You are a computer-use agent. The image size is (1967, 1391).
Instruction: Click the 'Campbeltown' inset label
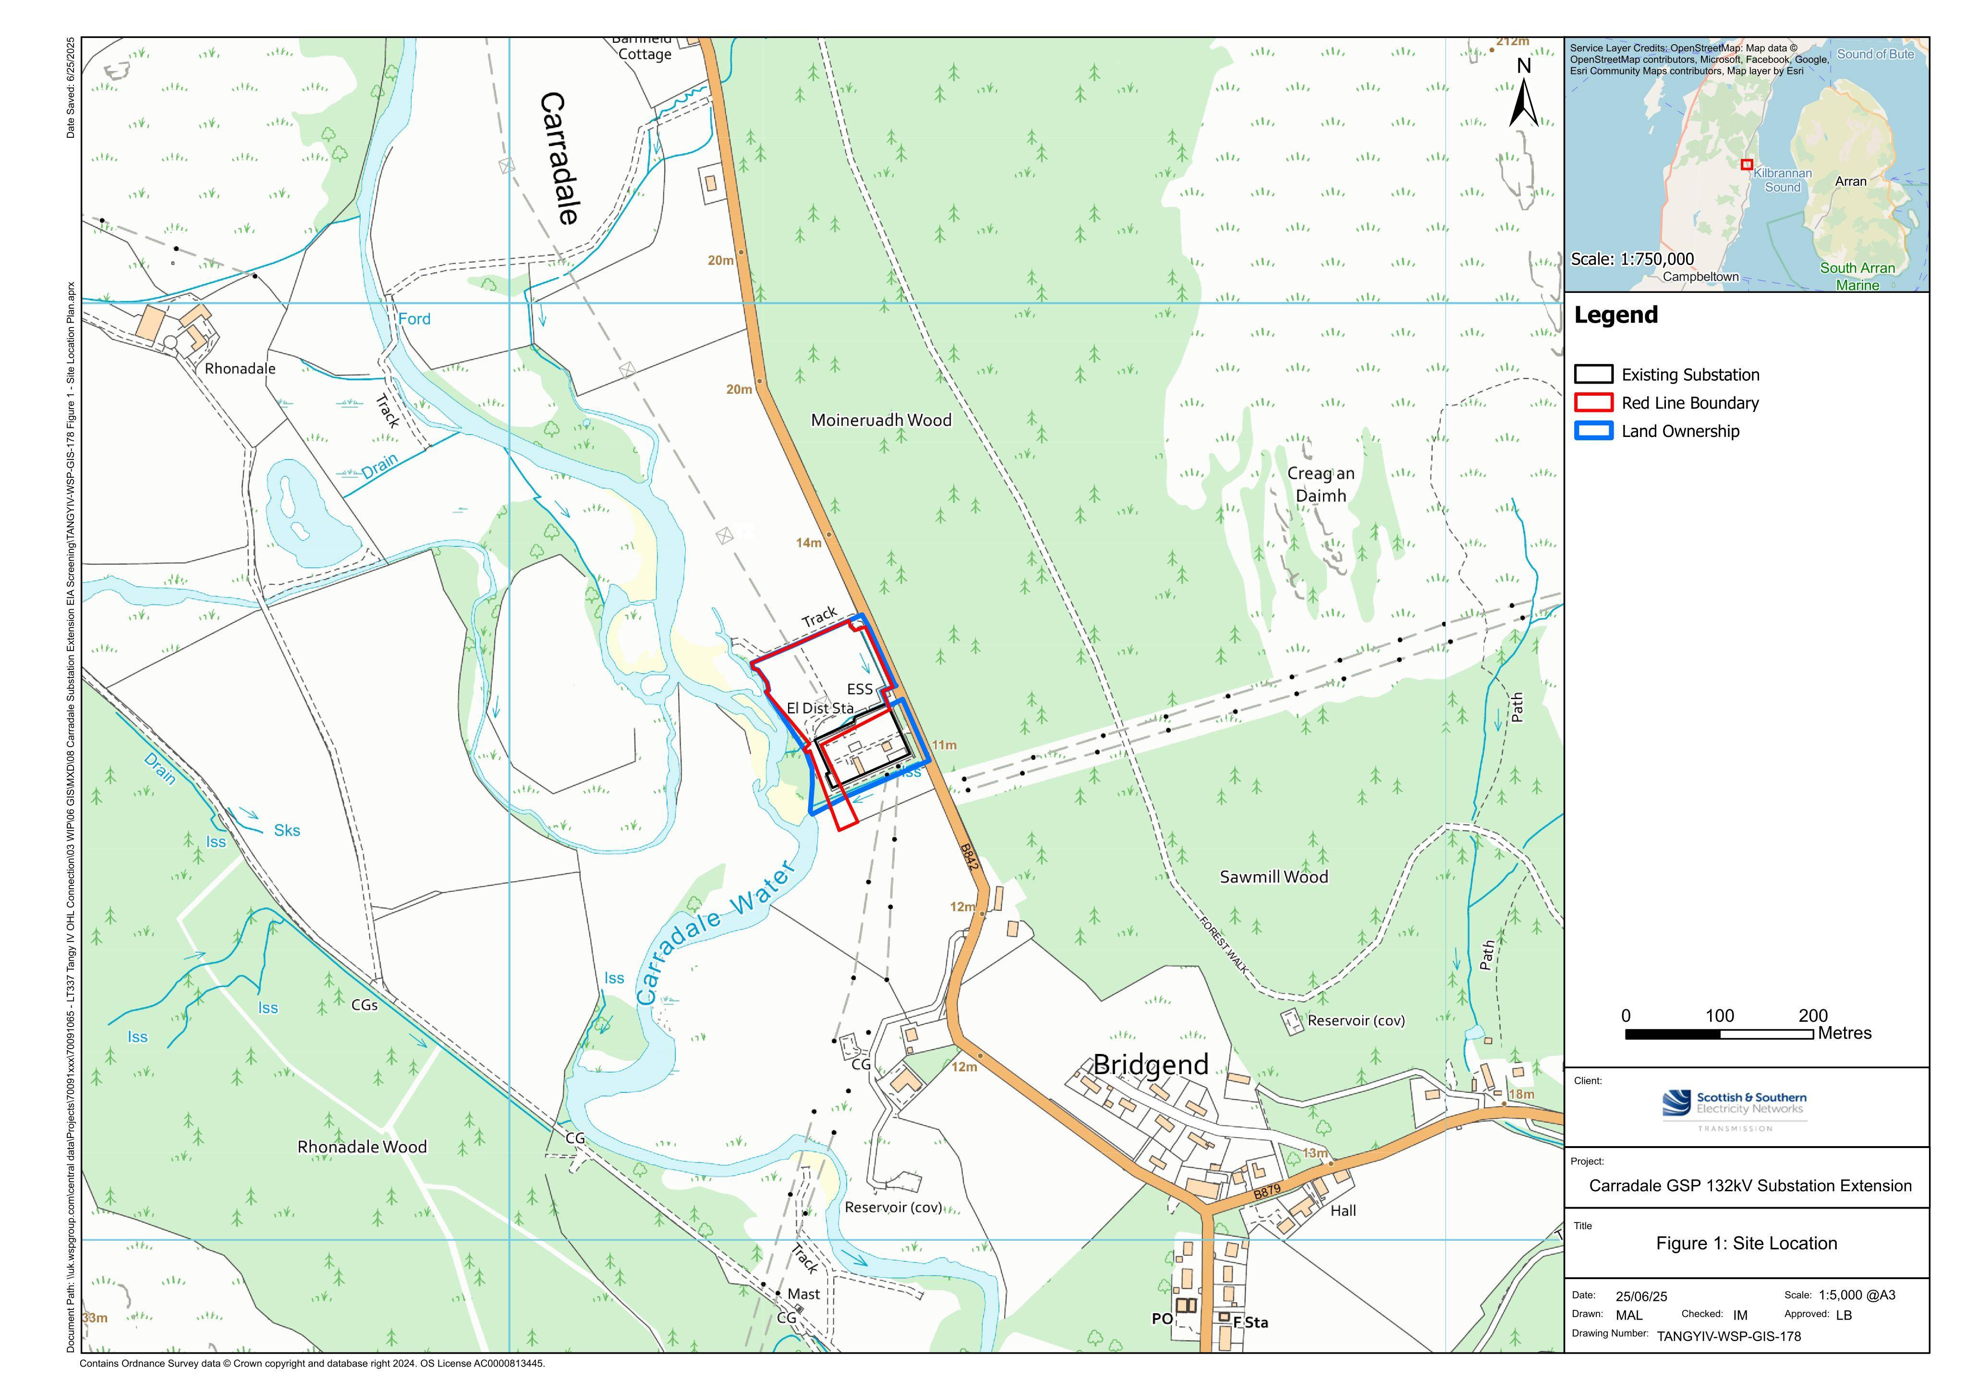tap(1700, 277)
